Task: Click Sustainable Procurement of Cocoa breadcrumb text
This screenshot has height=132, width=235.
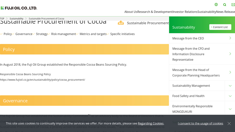Action: [46, 18]
